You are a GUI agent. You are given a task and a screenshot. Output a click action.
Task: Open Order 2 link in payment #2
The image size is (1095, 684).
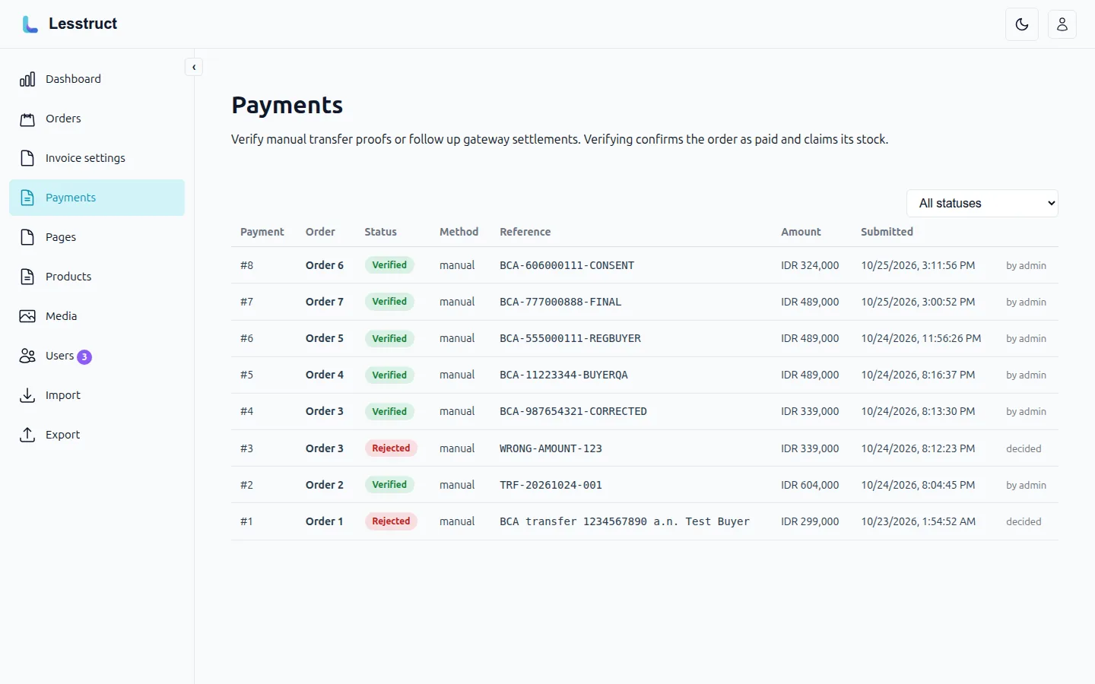[325, 485]
